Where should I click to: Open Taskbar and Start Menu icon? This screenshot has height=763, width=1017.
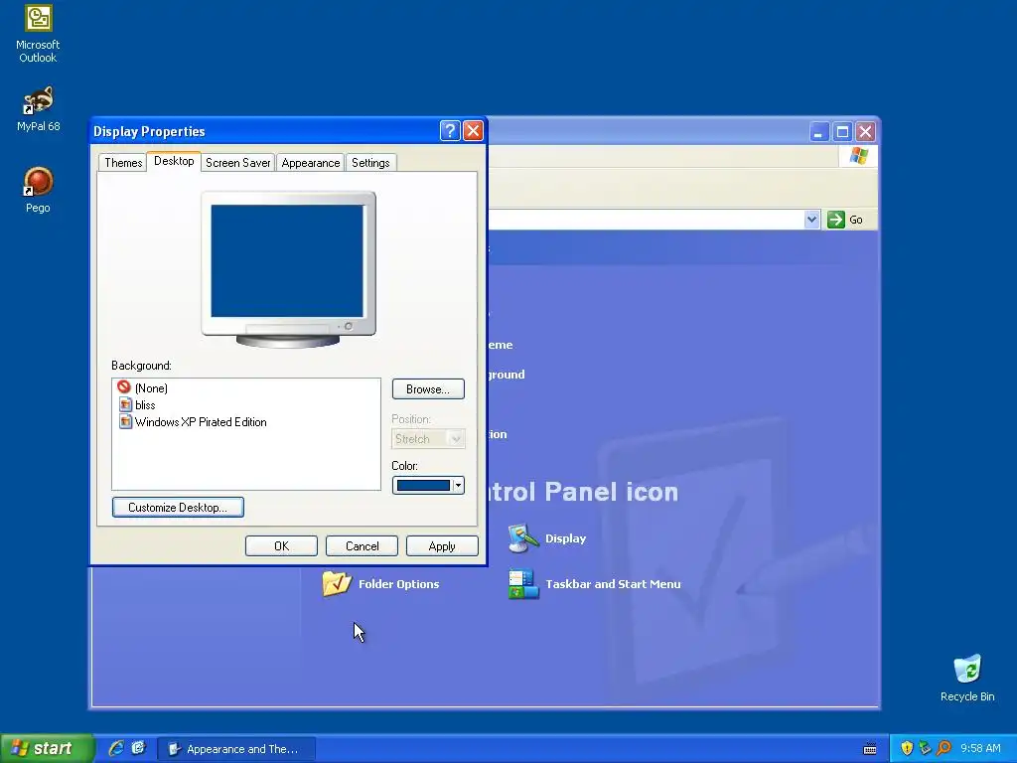point(523,584)
